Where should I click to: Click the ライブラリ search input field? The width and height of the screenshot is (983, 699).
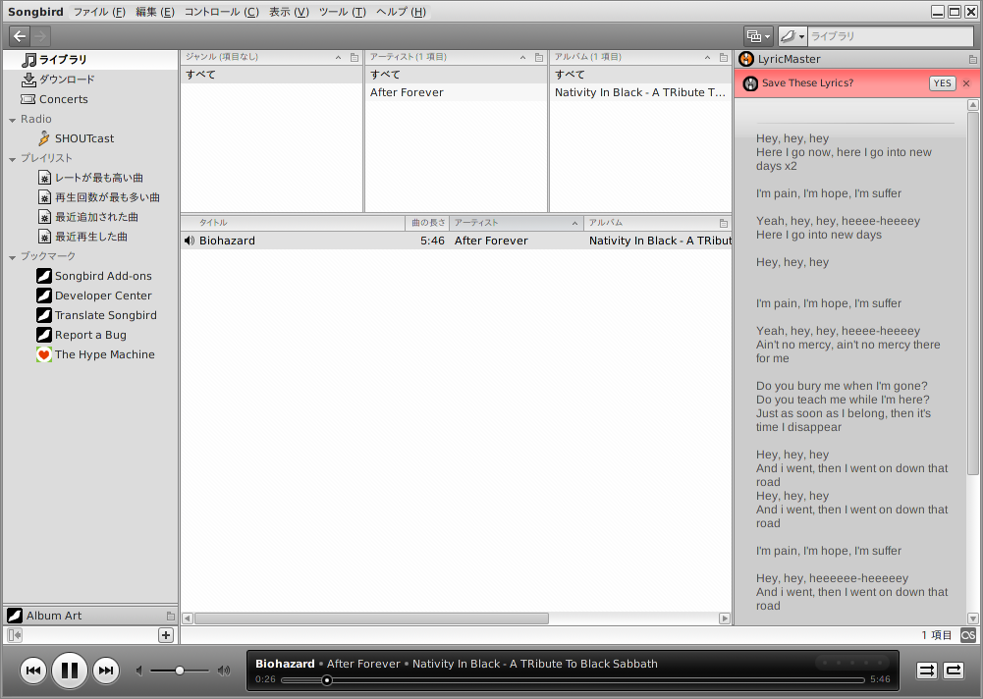(890, 36)
